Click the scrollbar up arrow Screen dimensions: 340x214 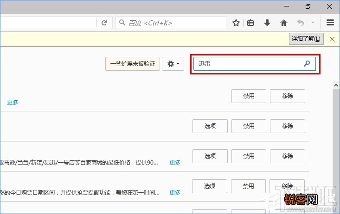click(336, 85)
